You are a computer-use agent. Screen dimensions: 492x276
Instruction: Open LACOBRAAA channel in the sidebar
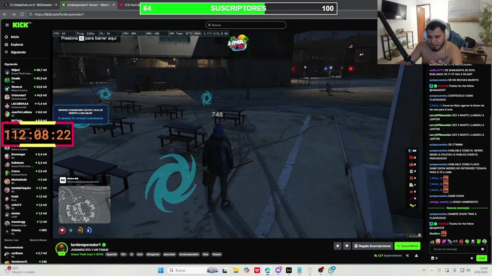click(x=25, y=105)
